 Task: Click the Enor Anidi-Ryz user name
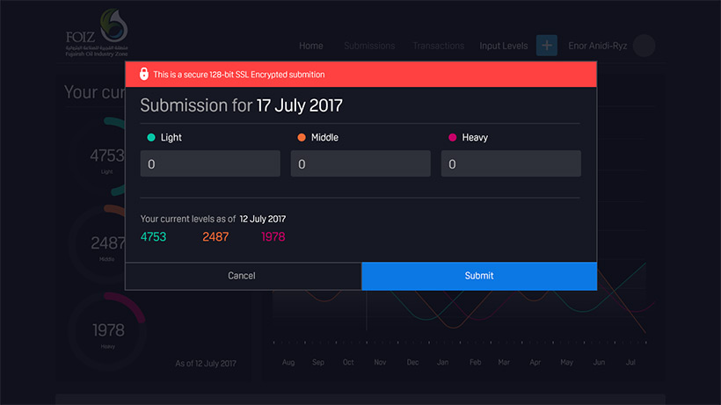pos(597,46)
